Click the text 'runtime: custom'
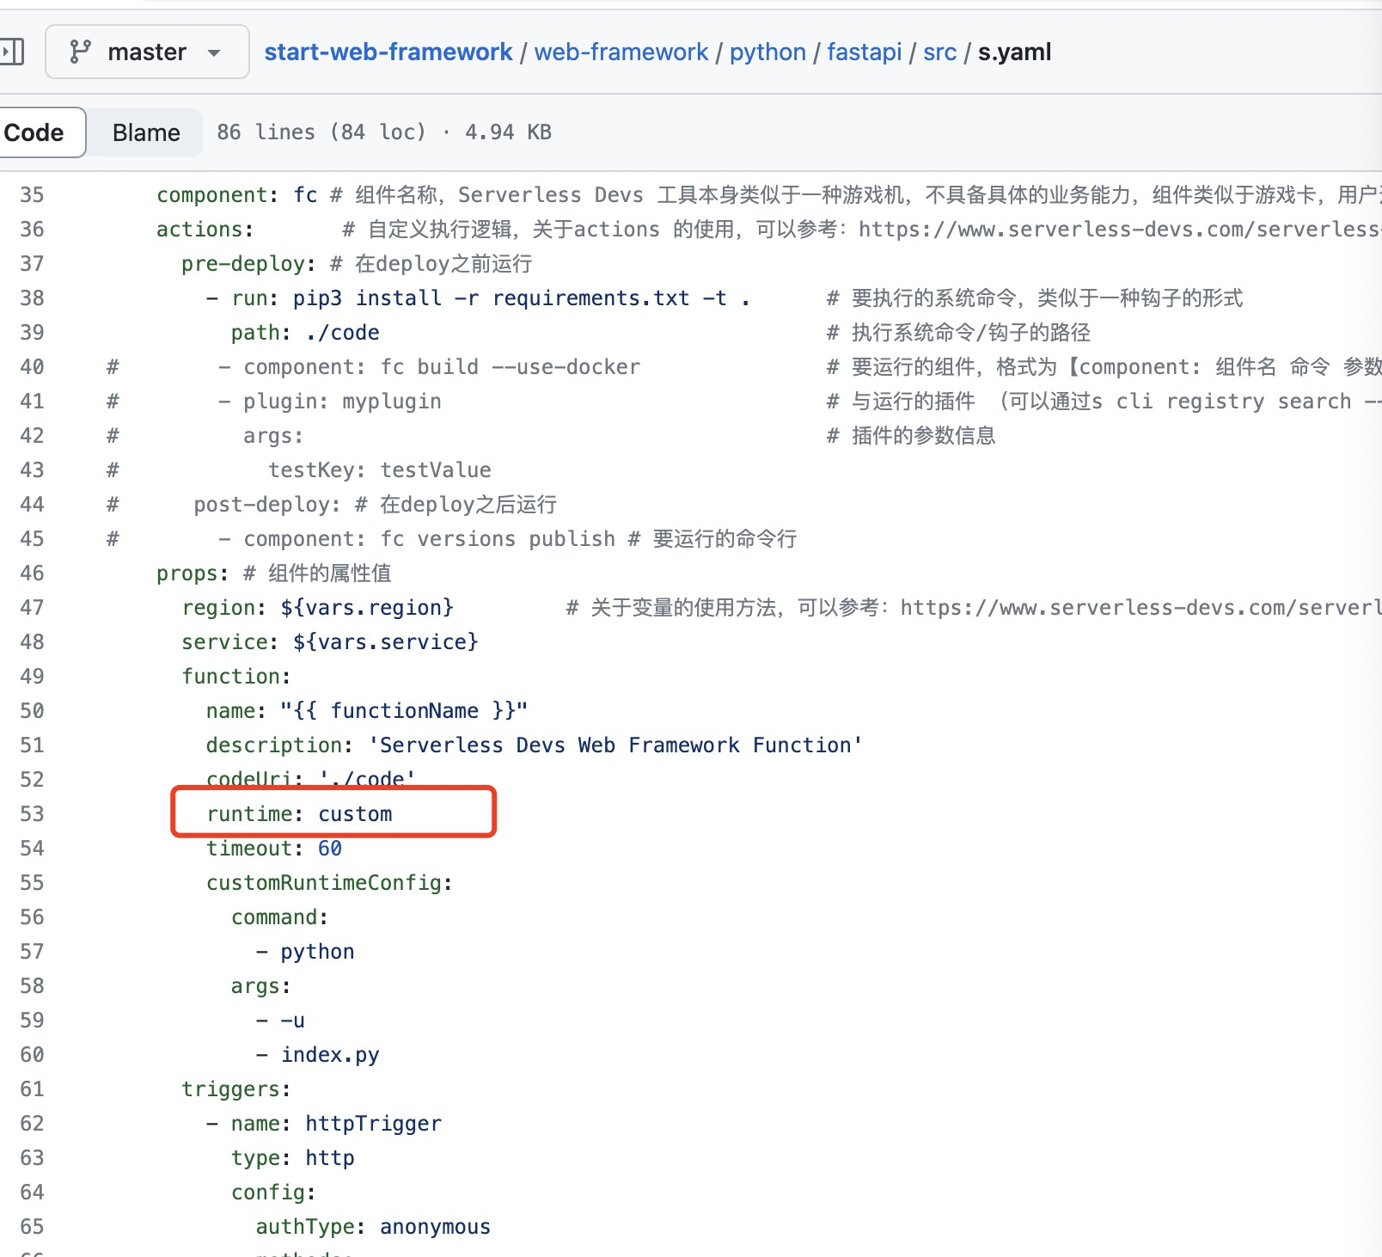This screenshot has height=1257, width=1382. point(299,814)
